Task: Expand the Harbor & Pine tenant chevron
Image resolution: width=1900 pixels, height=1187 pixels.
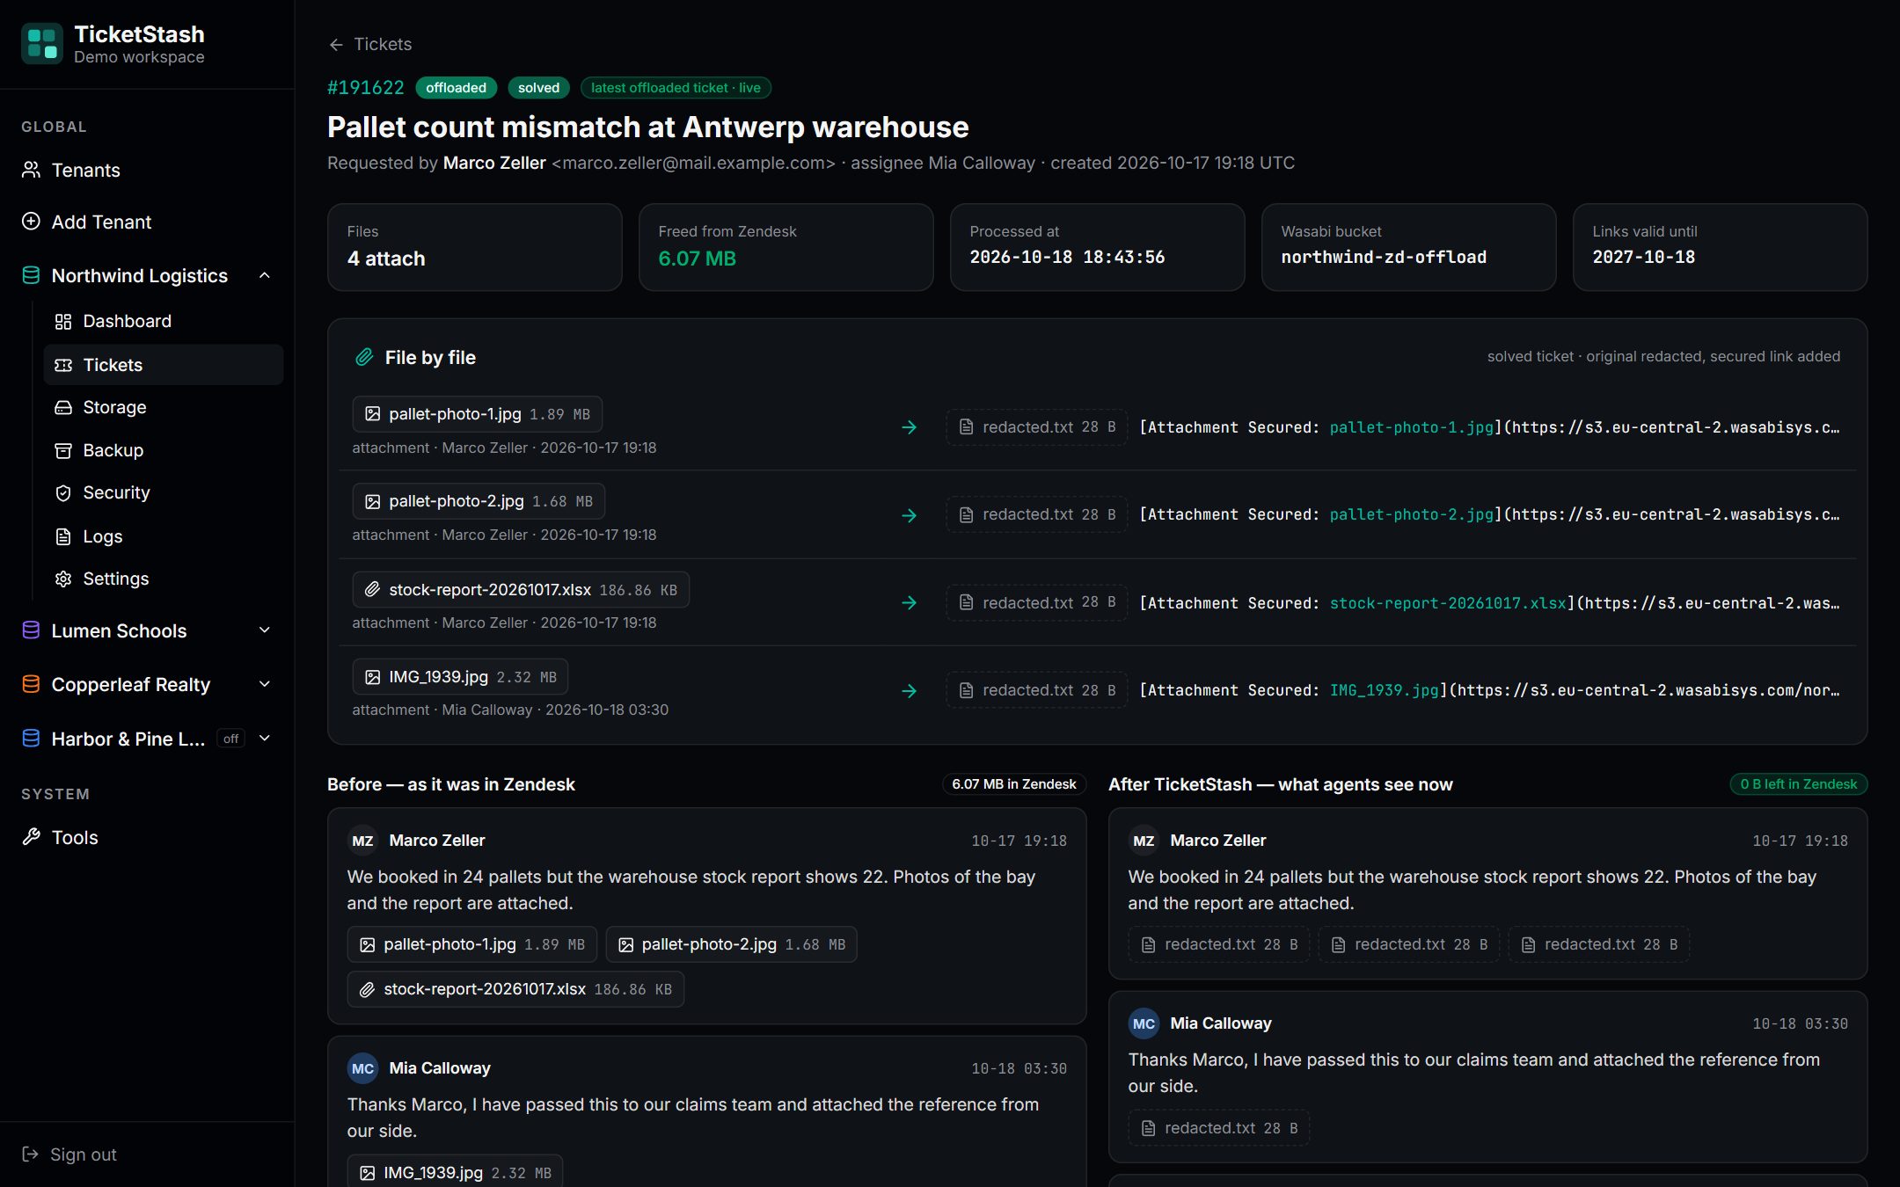Action: pos(264,739)
